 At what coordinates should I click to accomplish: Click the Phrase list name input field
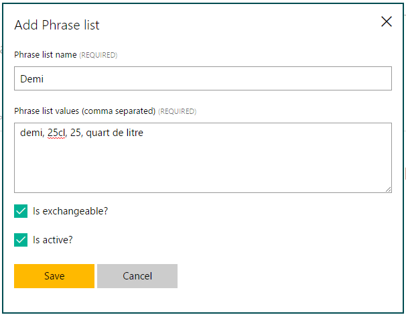click(x=202, y=78)
